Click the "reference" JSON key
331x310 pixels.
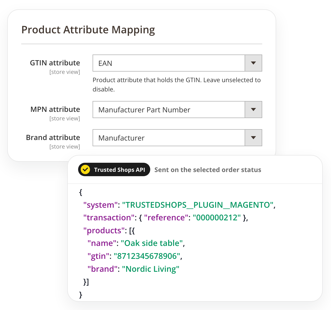[166, 218]
